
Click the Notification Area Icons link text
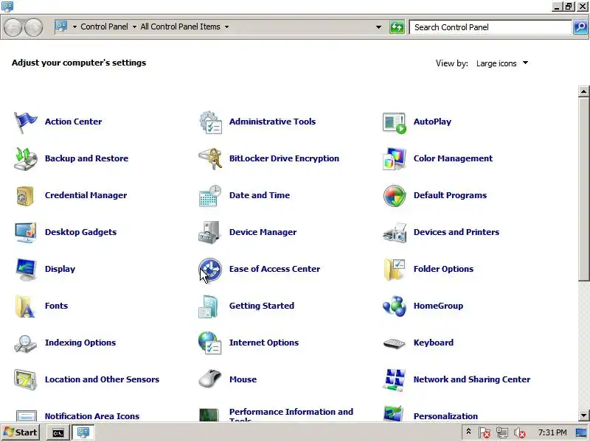click(x=92, y=416)
